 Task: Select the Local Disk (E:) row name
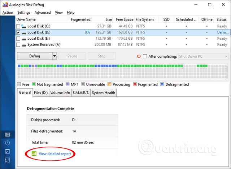point(39,39)
